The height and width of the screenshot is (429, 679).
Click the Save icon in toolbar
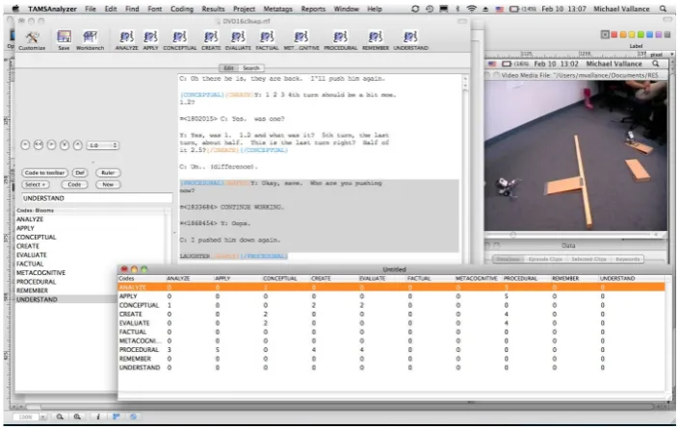point(64,40)
